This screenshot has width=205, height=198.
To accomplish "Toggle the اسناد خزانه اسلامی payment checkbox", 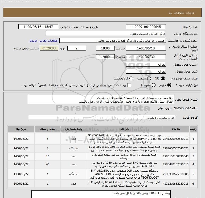I will point(129,85).
